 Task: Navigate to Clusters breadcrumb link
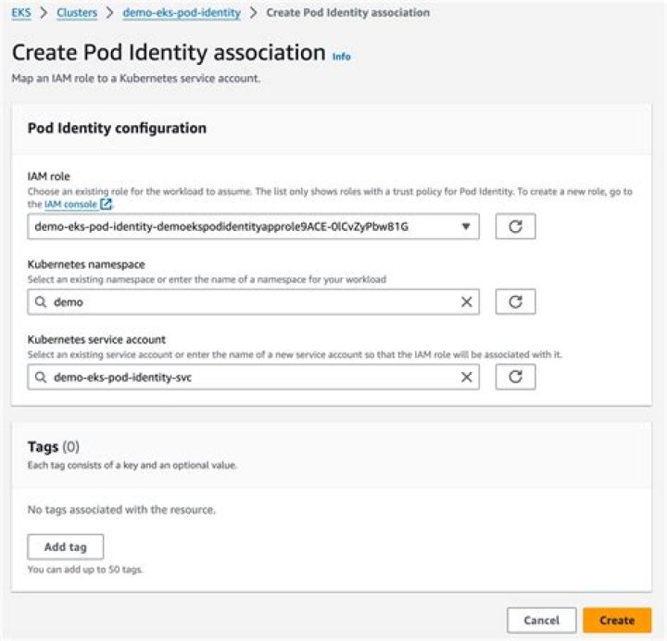click(77, 13)
